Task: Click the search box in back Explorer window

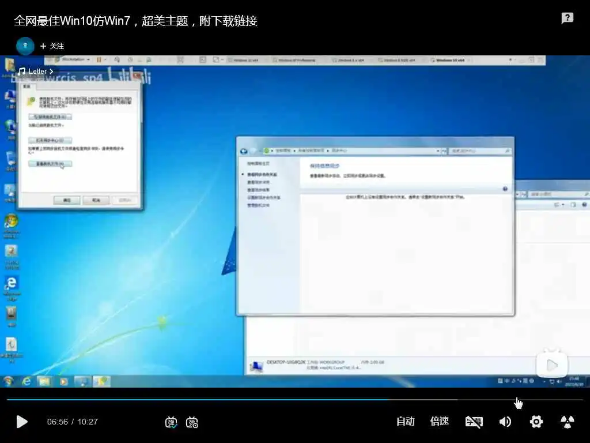Action: [559, 194]
